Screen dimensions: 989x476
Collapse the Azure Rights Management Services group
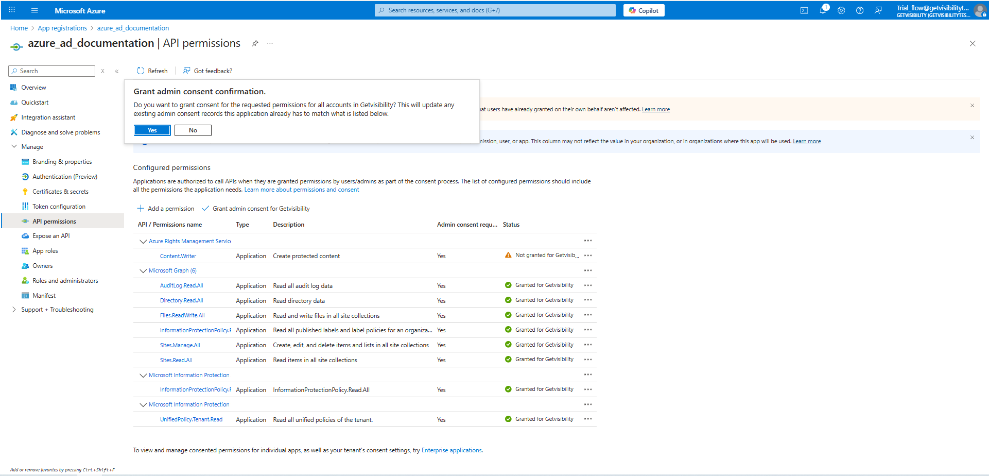pos(143,241)
